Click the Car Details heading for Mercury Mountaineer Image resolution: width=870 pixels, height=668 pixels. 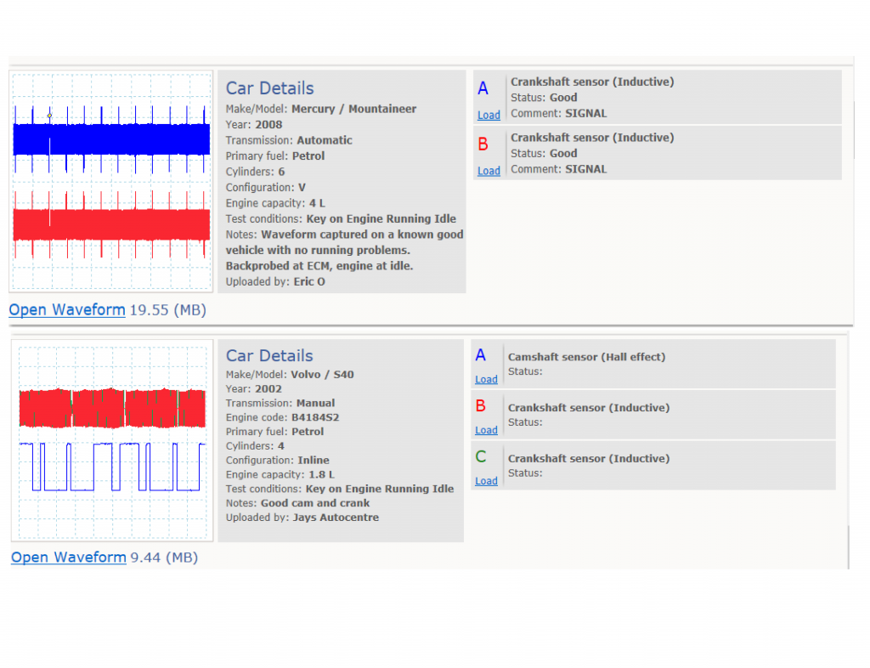point(269,88)
